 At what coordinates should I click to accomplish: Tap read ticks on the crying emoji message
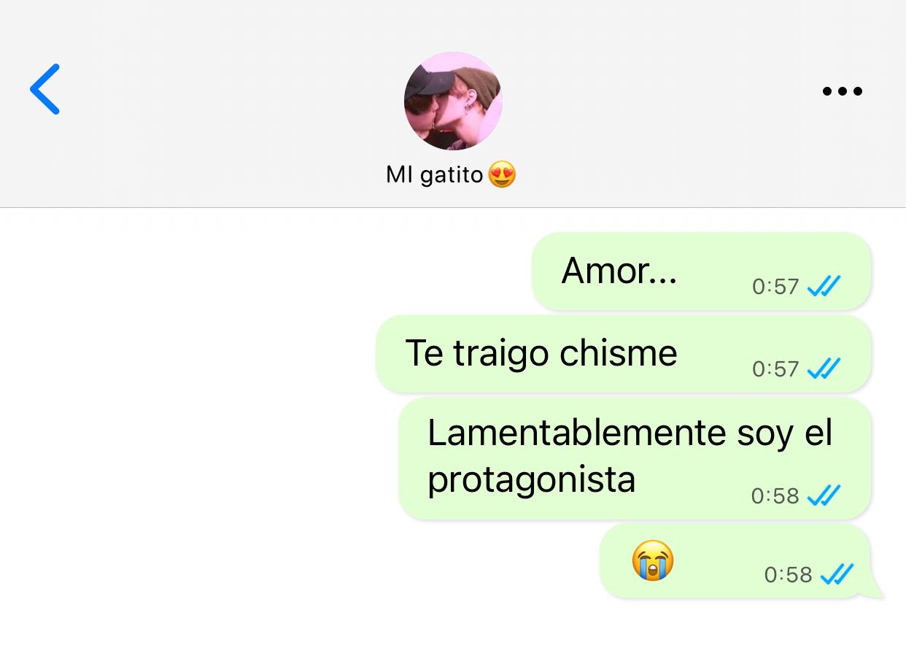[837, 575]
